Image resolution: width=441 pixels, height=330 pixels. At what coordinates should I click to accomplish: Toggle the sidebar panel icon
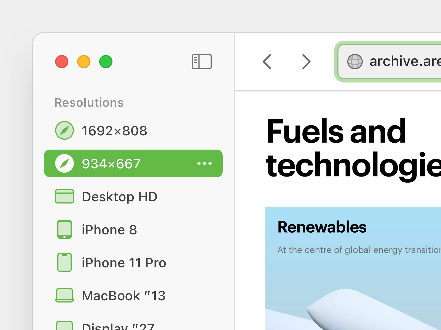click(201, 62)
